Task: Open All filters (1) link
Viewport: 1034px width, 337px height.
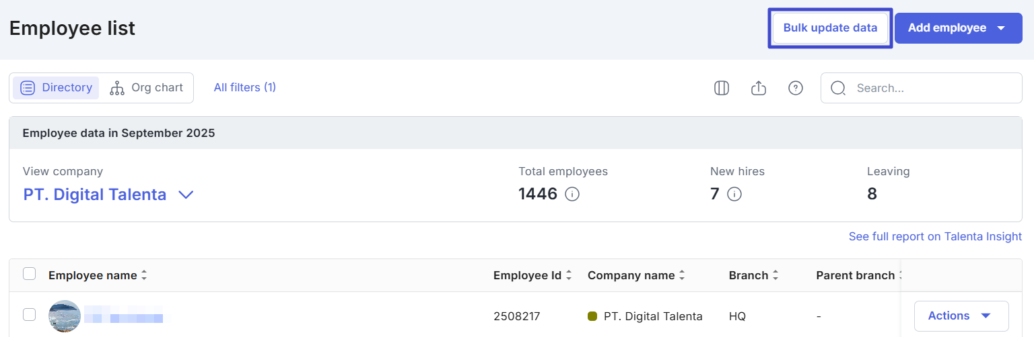Action: (245, 87)
